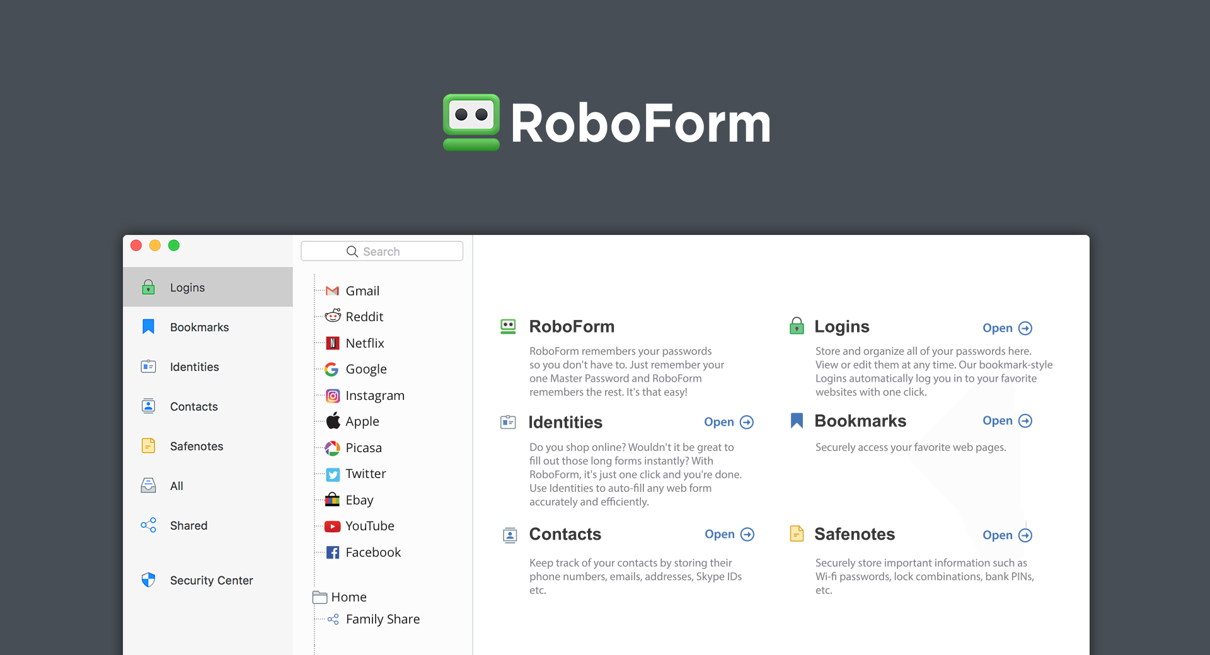Select the Shared sidebar item
This screenshot has width=1210, height=655.
188,525
